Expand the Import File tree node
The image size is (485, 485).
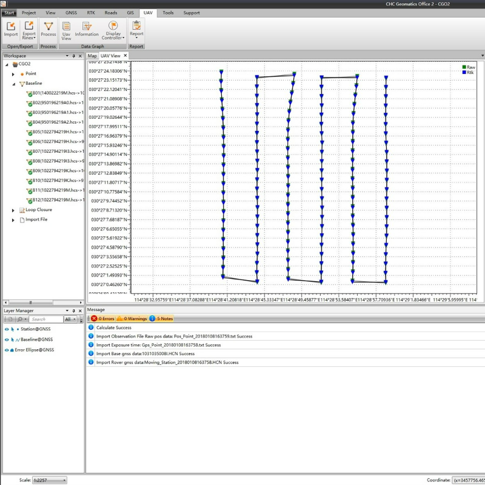pos(13,219)
